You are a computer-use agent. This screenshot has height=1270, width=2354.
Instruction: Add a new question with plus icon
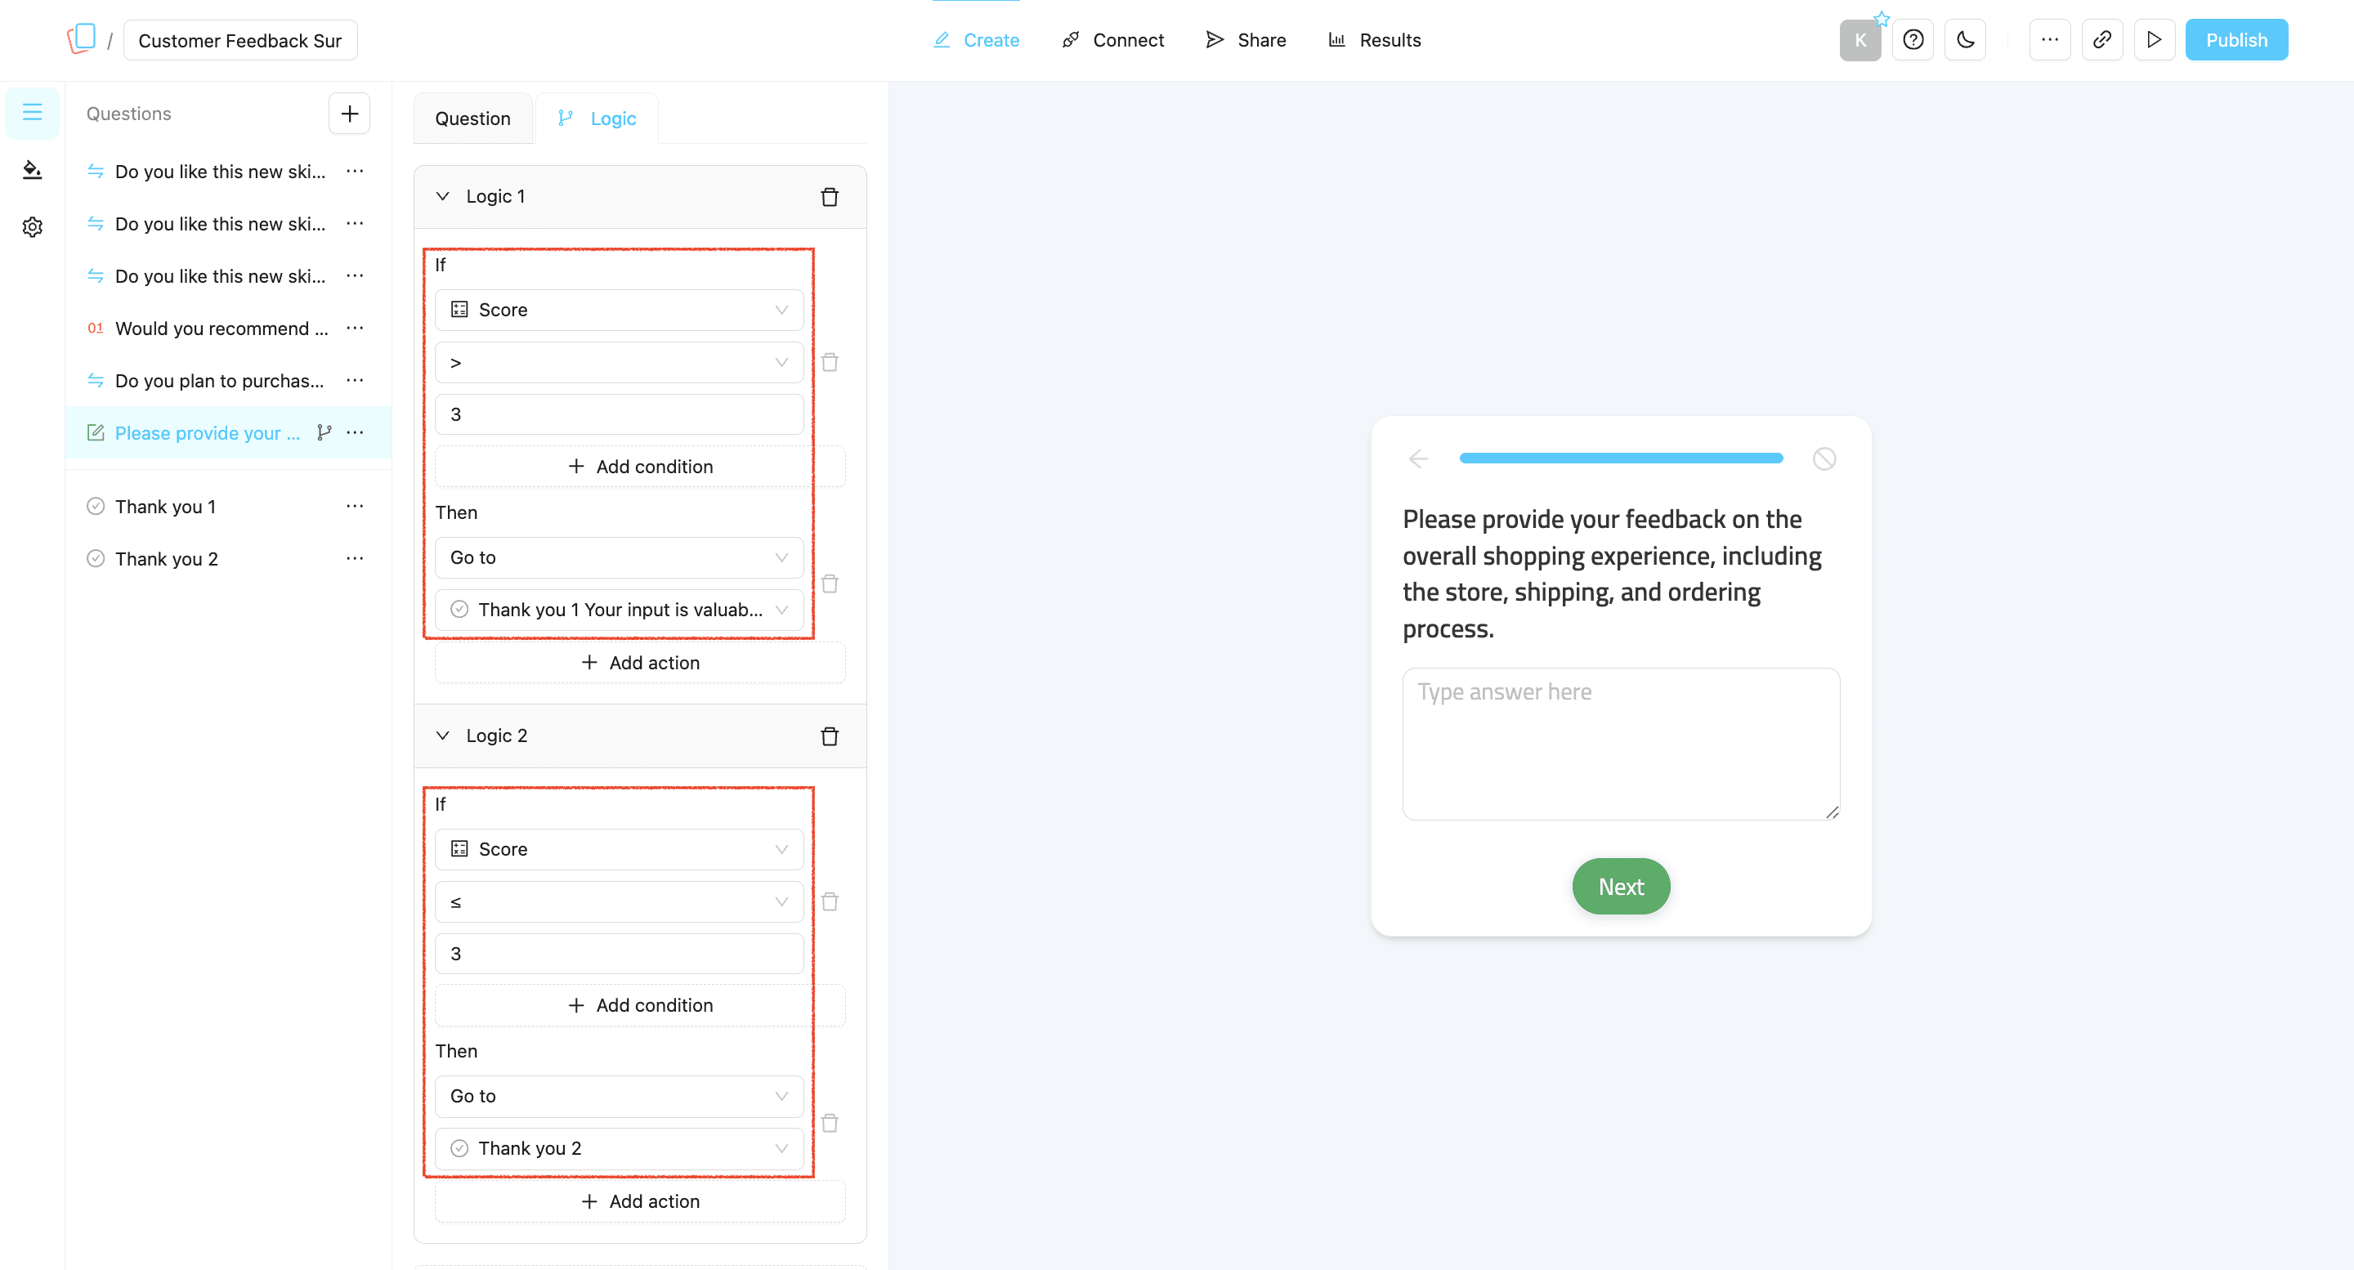(x=349, y=114)
